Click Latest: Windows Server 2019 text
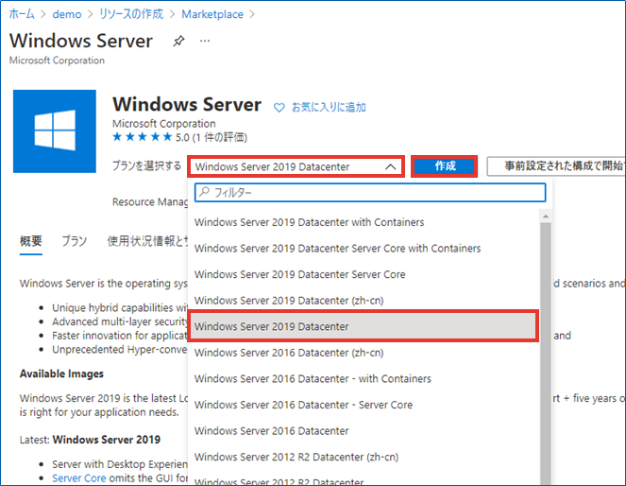626x486 pixels. 90,440
